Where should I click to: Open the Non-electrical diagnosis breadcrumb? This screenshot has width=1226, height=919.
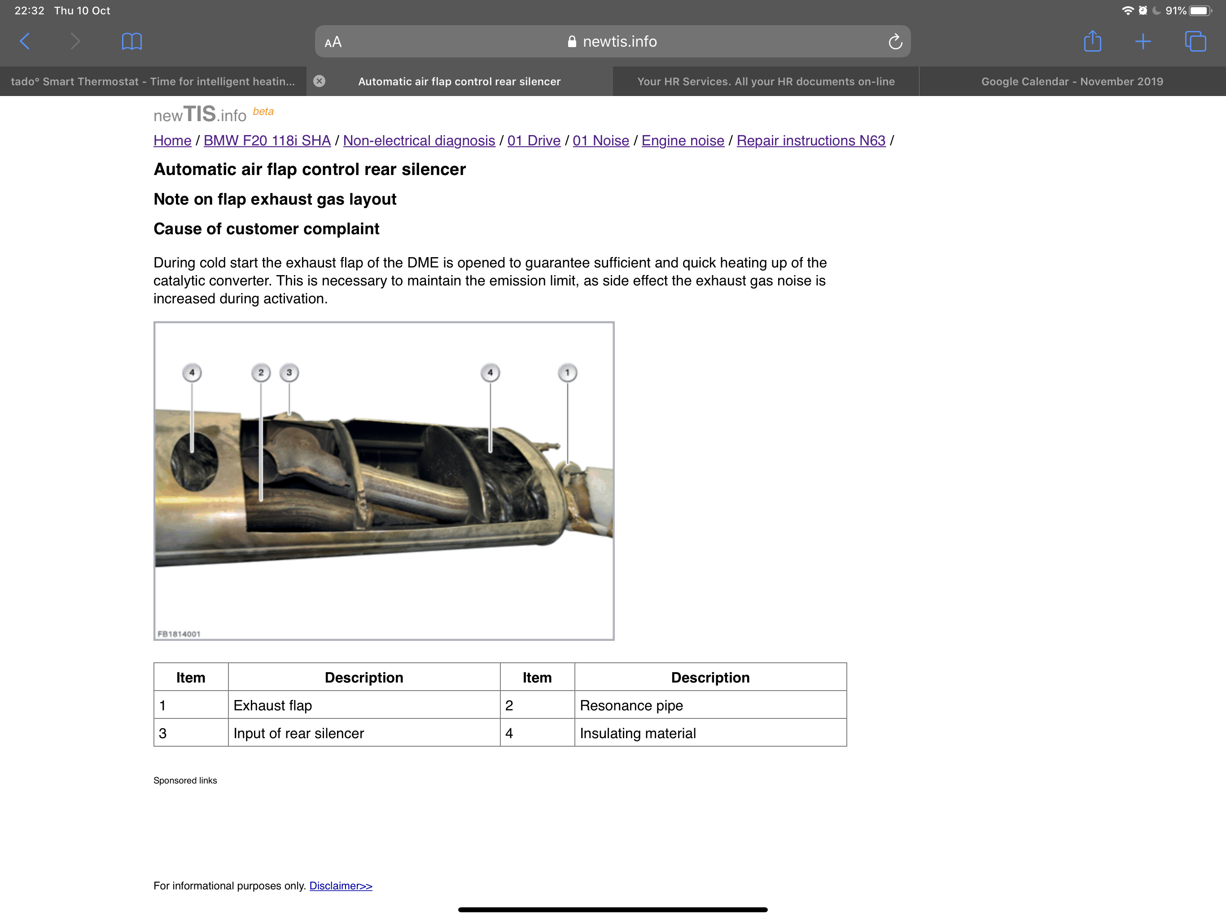419,141
